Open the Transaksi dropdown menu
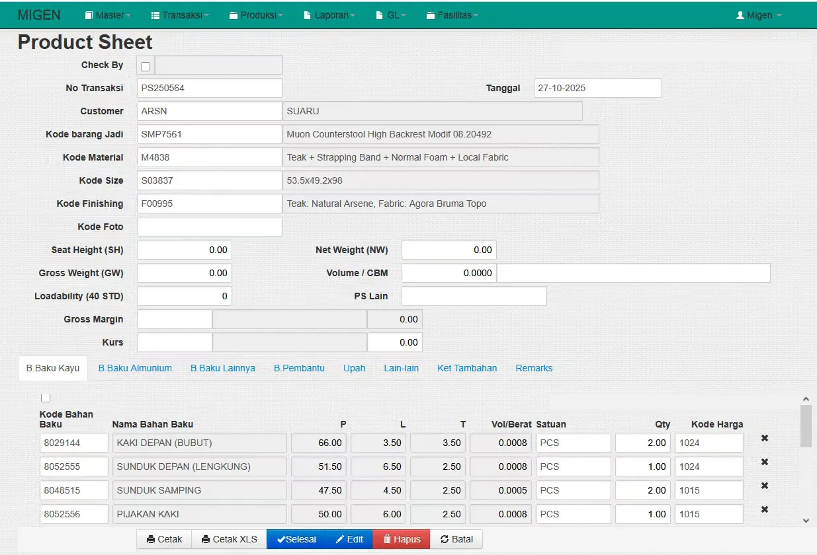 coord(180,15)
